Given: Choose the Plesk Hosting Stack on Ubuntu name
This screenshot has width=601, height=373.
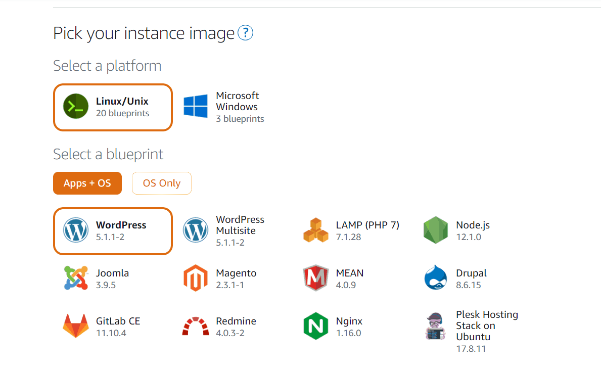Looking at the screenshot, I should click(487, 325).
